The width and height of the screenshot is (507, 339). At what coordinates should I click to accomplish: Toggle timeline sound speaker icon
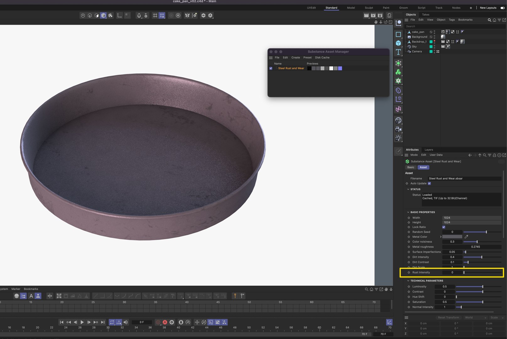[x=126, y=322]
